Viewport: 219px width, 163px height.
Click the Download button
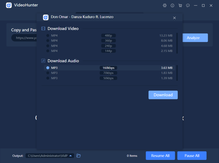coord(163,95)
